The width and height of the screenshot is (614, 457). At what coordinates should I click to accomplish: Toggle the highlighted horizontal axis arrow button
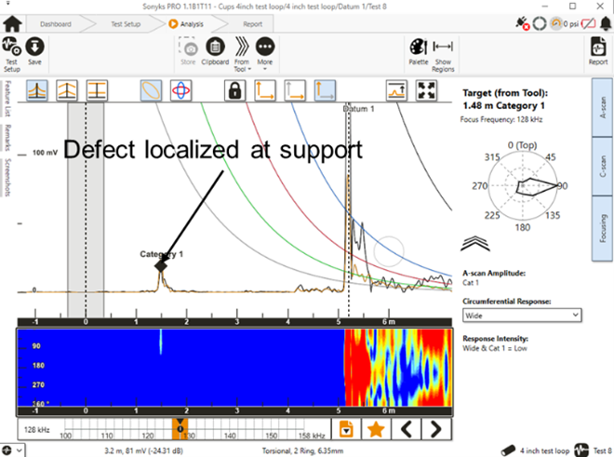coord(325,89)
